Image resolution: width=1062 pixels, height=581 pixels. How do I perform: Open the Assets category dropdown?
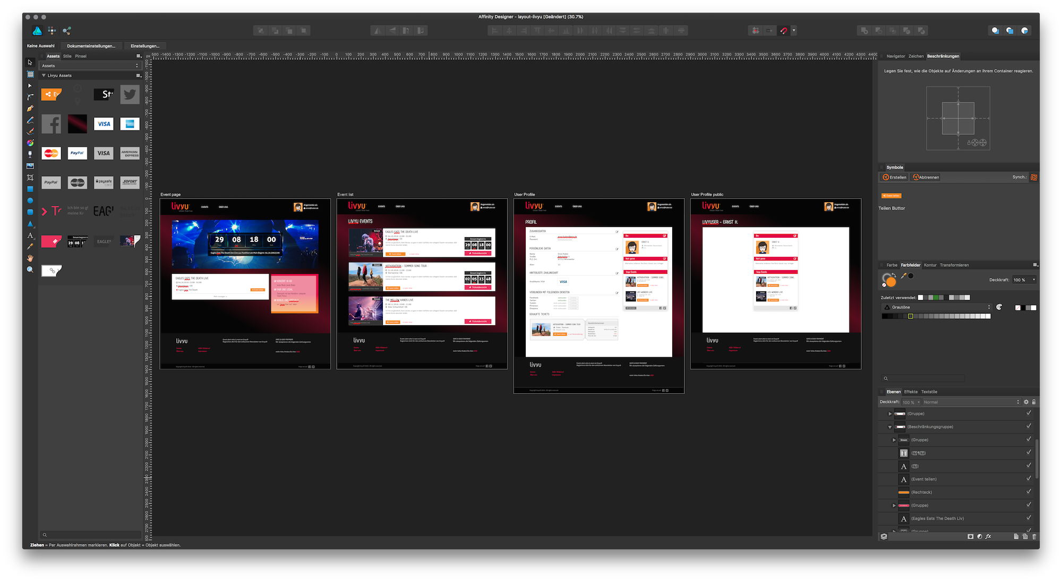pyautogui.click(x=90, y=66)
